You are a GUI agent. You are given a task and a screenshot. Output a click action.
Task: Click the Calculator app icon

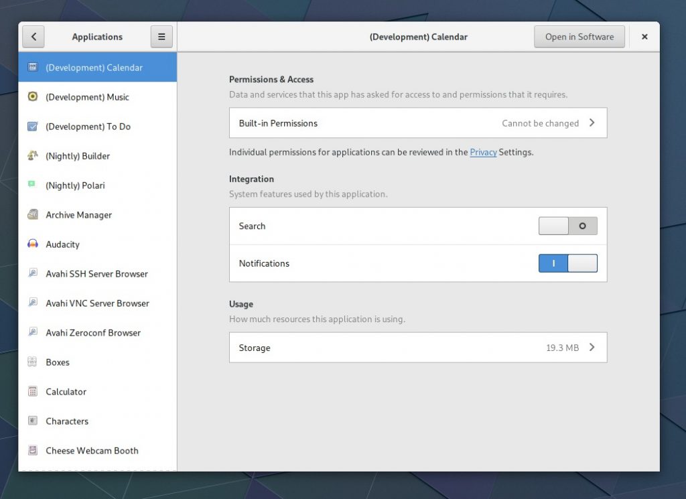[x=32, y=392]
